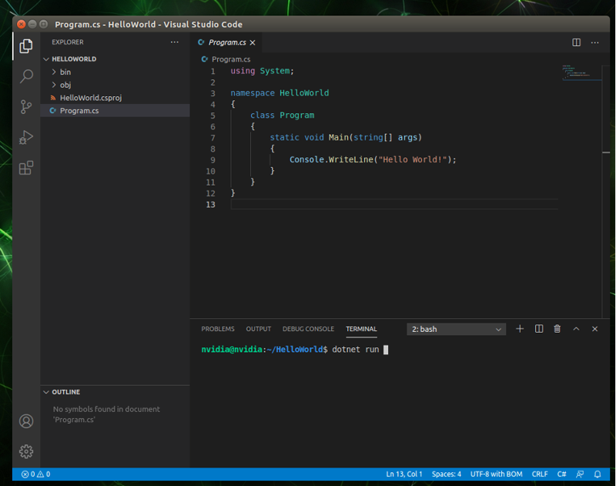
Task: Click 'using System;' on line 1
Action: coord(262,71)
